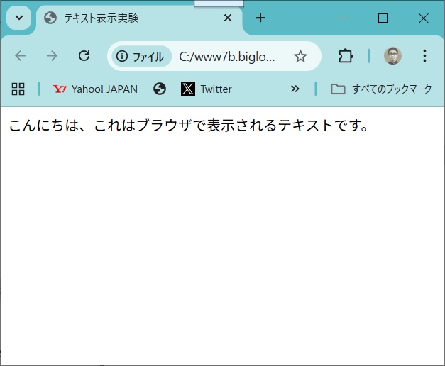Open a new tab with plus button
The height and width of the screenshot is (366, 445).
point(260,18)
